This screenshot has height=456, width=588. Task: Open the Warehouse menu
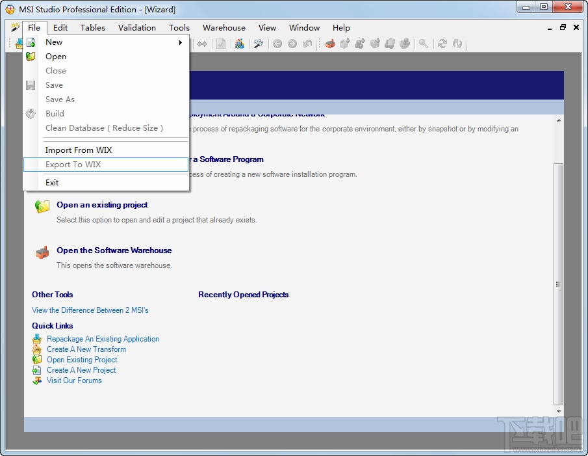pos(224,27)
